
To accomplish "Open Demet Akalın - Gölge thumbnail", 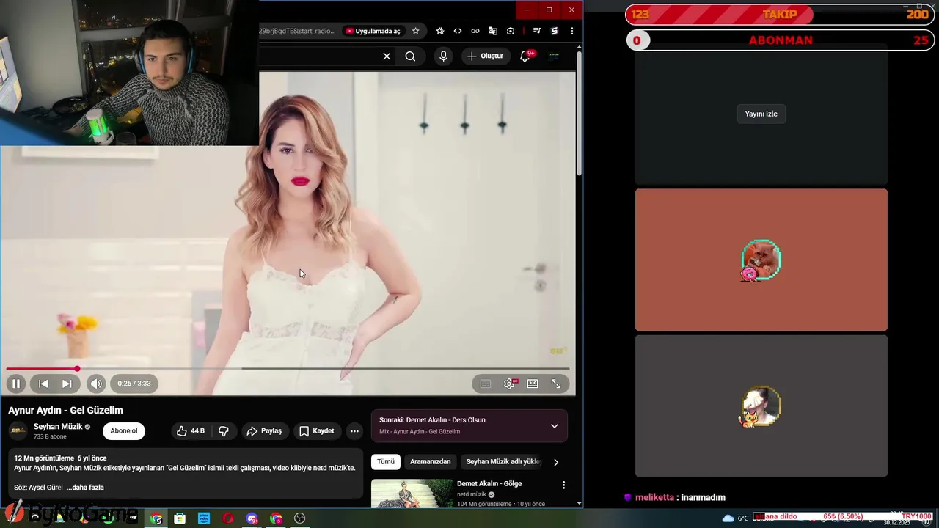I will click(412, 494).
